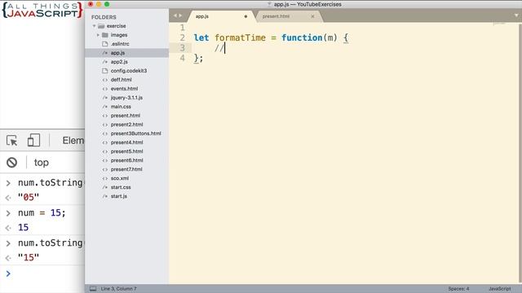Toggle the device toolbar icon in DevTools

[x=33, y=140]
